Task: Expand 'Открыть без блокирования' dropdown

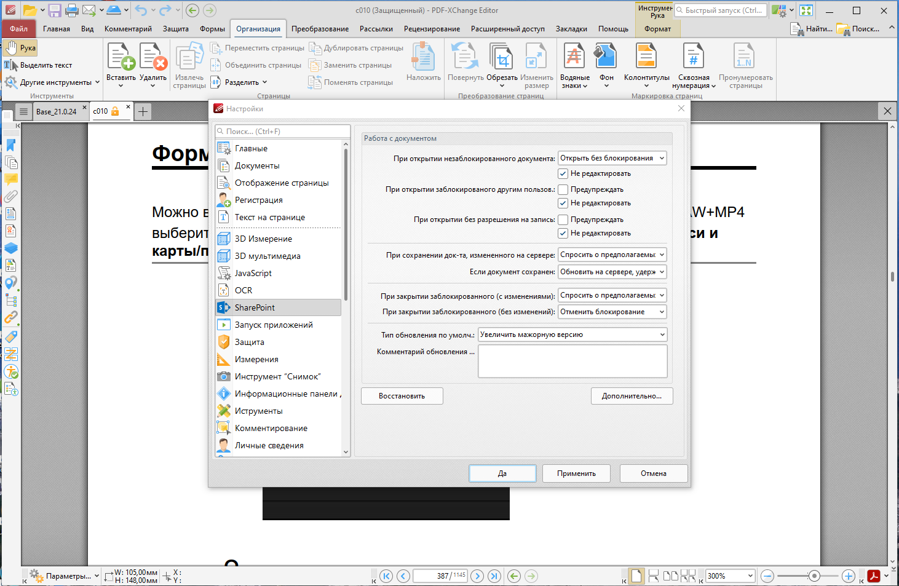Action: [612, 158]
